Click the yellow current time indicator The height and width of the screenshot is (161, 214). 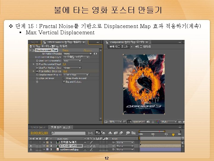(x=173, y=135)
